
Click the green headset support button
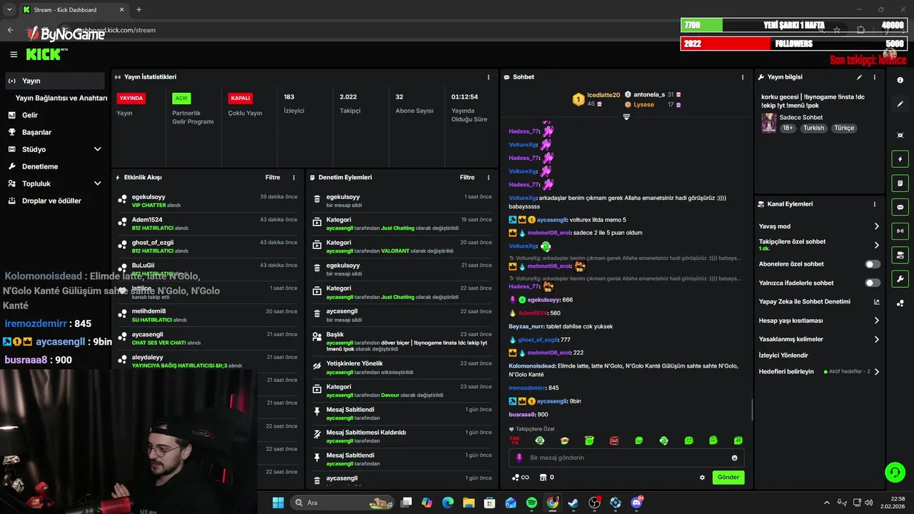coord(895,472)
